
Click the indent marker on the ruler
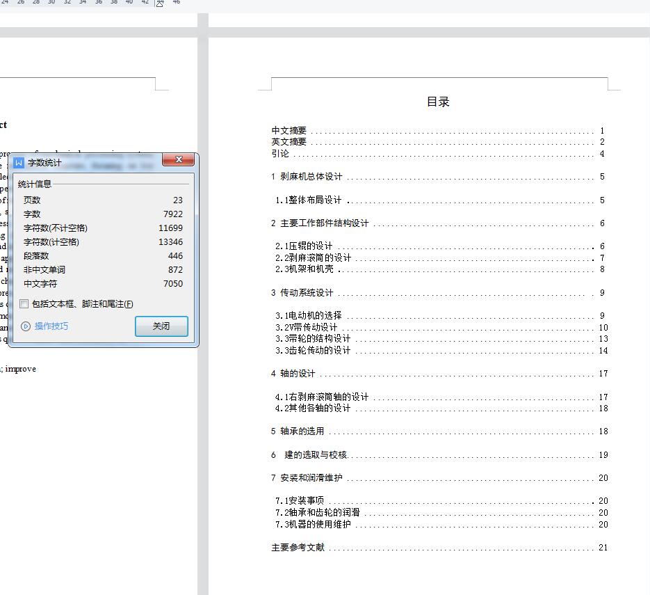[x=160, y=3]
